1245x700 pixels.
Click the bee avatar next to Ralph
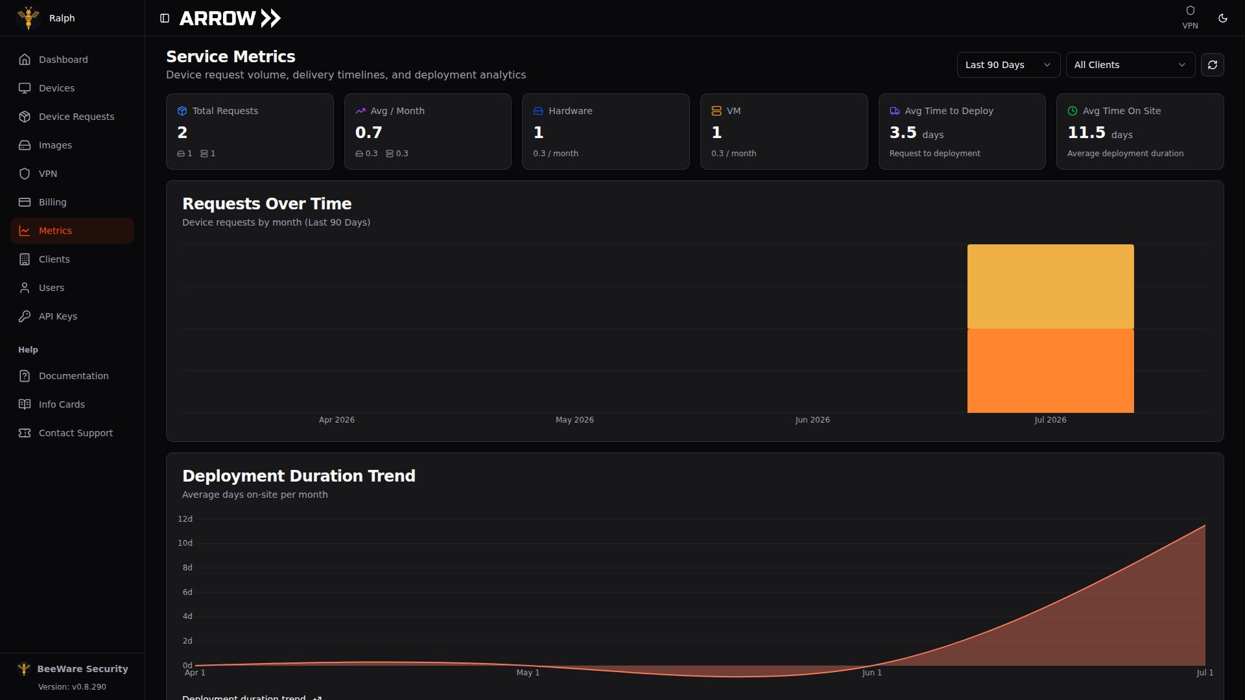click(29, 18)
